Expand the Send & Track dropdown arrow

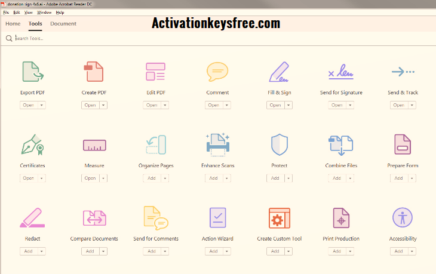click(x=412, y=105)
